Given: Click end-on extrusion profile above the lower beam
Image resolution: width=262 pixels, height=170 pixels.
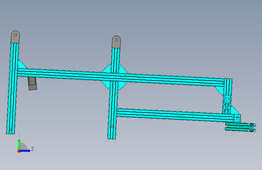Looking at the screenshot, I should coord(227,108).
